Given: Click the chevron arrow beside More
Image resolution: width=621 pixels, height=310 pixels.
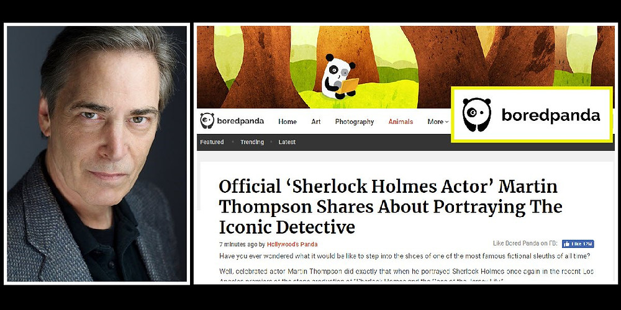Looking at the screenshot, I should tap(446, 122).
